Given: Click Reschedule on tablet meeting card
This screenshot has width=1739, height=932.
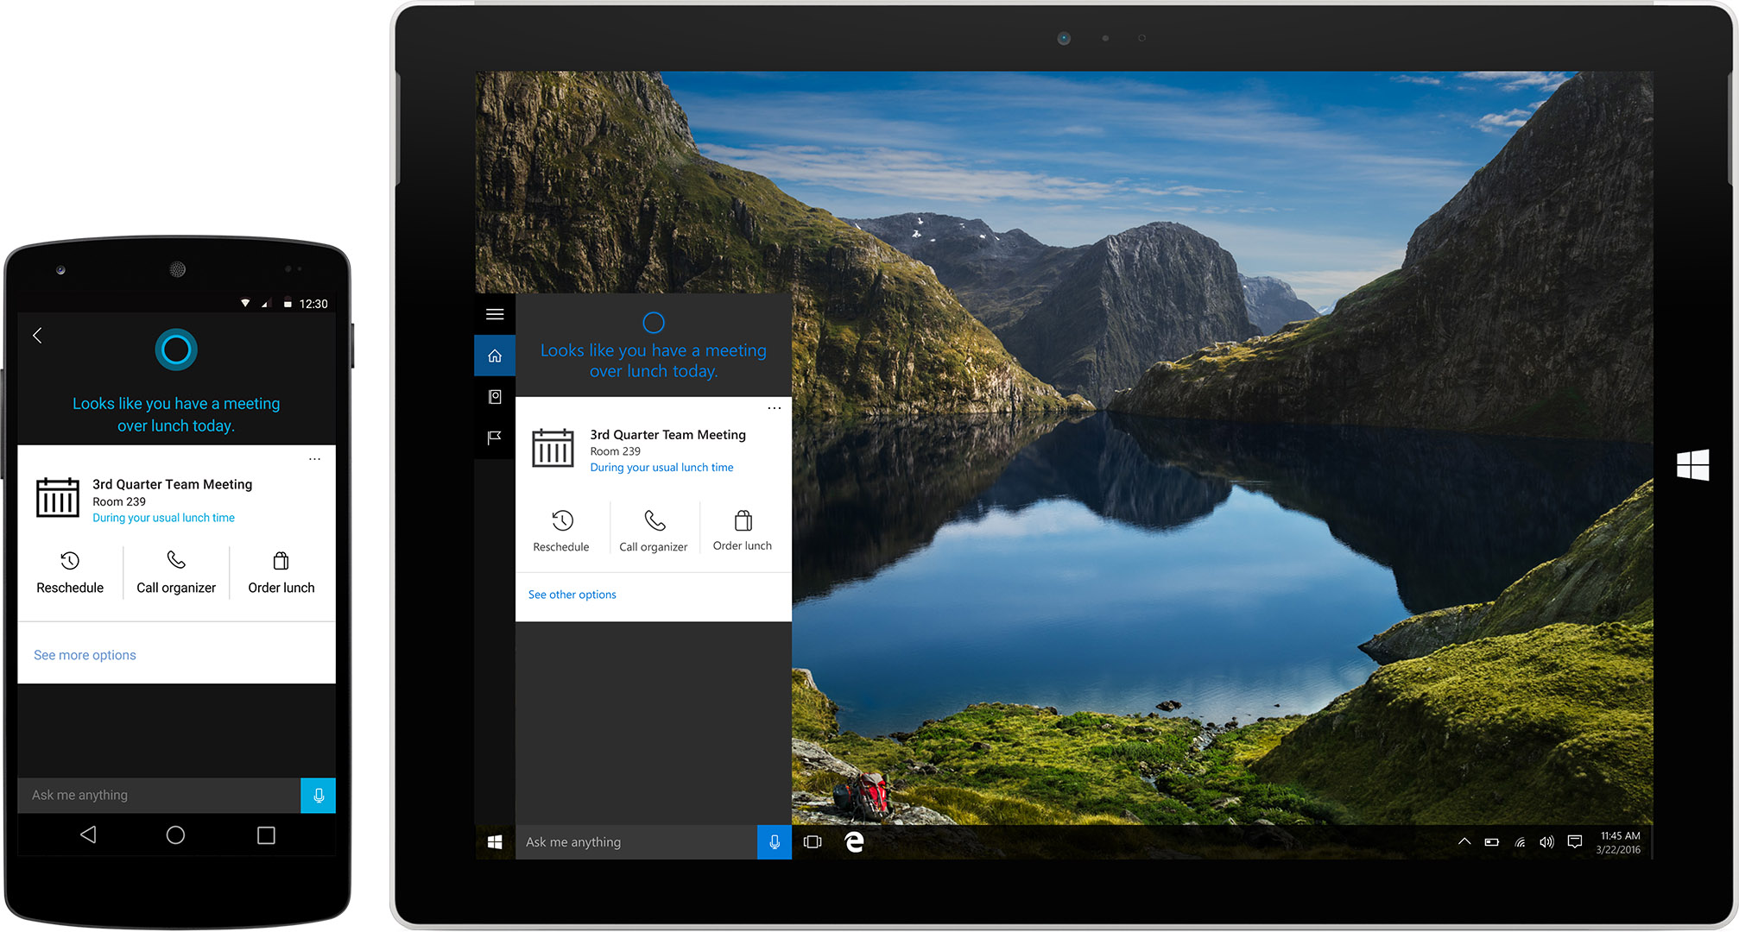Looking at the screenshot, I should pos(561,530).
